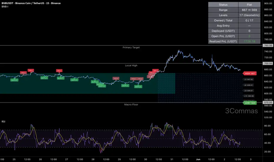Click the Local High line label

coord(131,65)
